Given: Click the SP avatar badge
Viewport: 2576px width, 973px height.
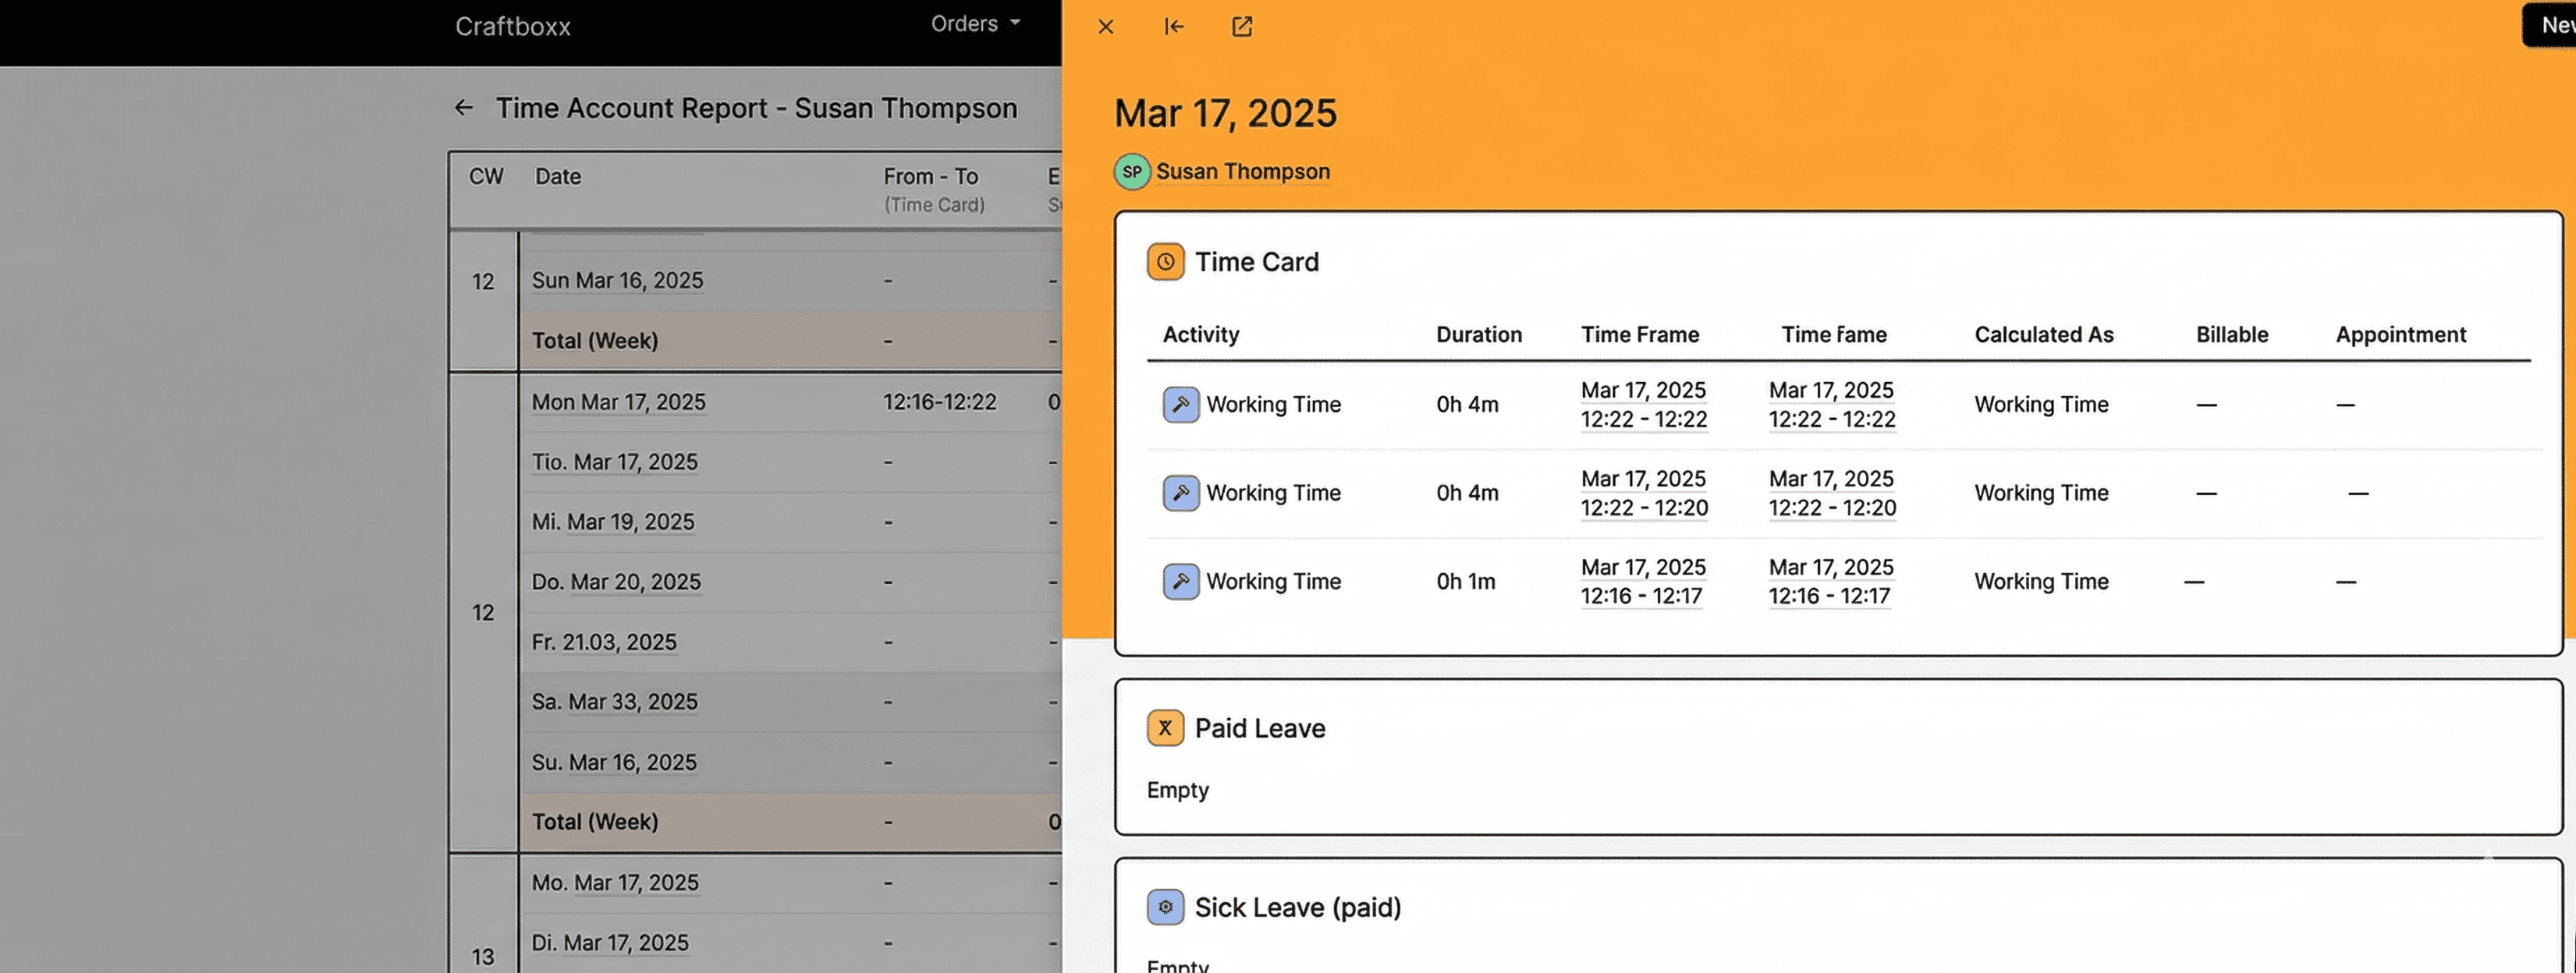Looking at the screenshot, I should coord(1131,172).
